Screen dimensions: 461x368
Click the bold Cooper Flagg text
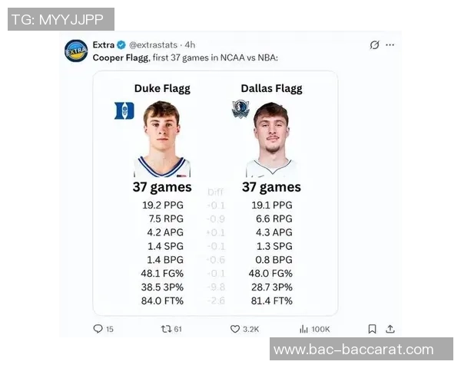(117, 58)
